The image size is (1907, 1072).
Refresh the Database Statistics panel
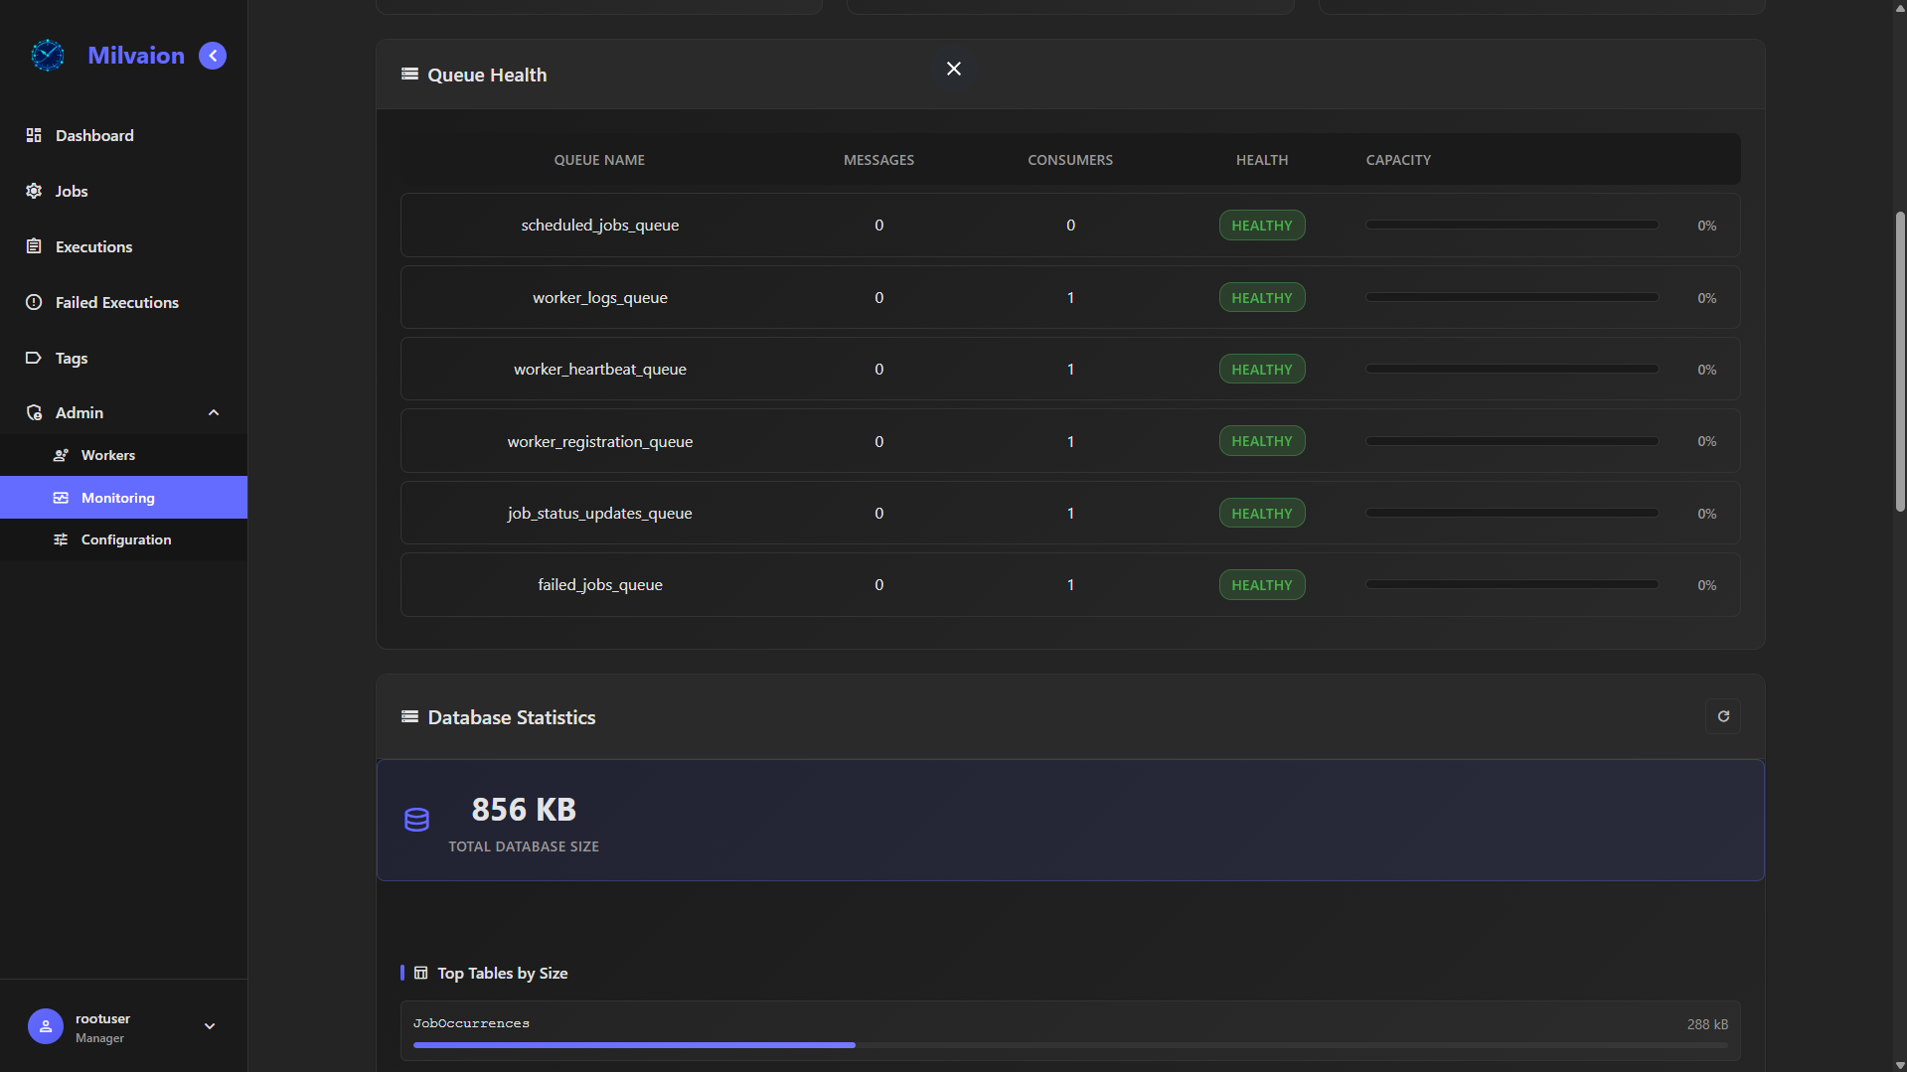click(1723, 716)
